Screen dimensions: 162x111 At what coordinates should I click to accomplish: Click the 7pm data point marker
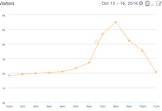pyautogui.click(x=103, y=34)
